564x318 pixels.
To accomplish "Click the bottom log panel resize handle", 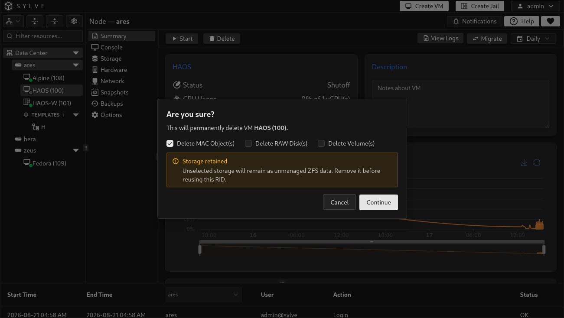I will point(282,282).
